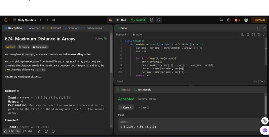Expand editor with diagonal arrows icon
Image resolution: width=269 pixels, height=137 pixels.
264,35
